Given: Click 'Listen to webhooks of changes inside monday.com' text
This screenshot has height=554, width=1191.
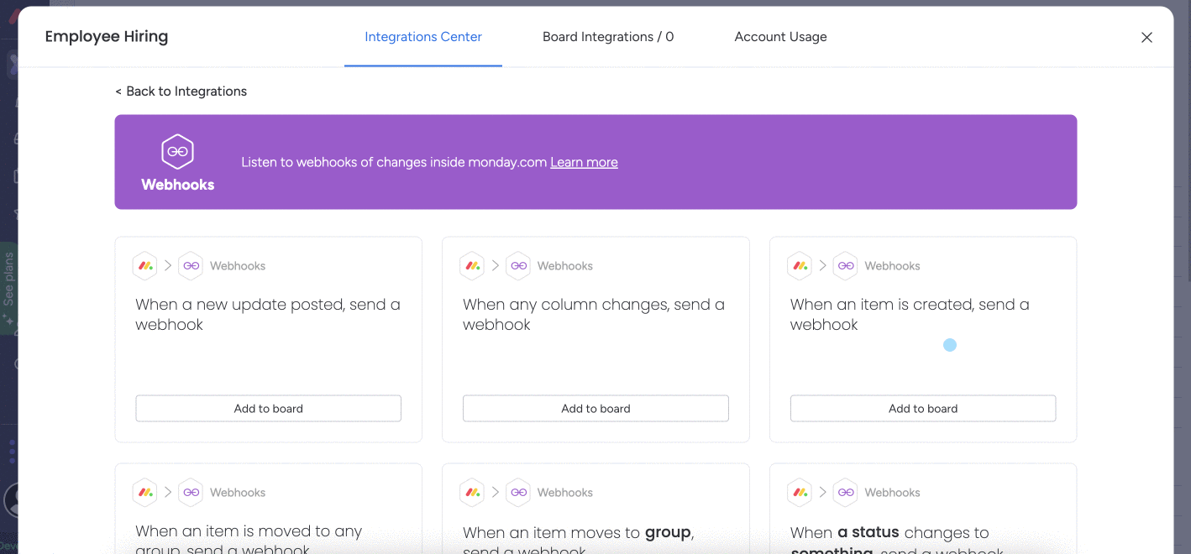Looking at the screenshot, I should (x=394, y=162).
